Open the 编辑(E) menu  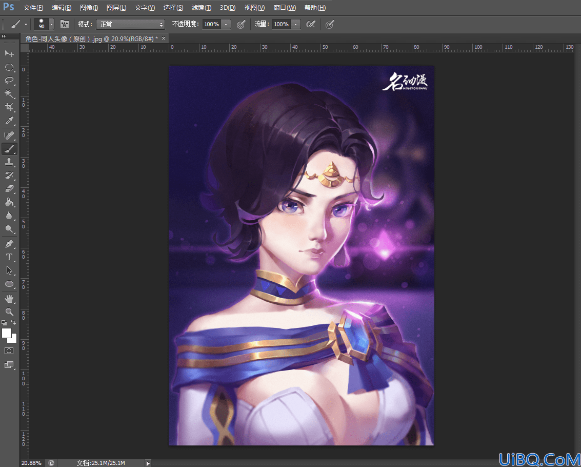pyautogui.click(x=62, y=8)
